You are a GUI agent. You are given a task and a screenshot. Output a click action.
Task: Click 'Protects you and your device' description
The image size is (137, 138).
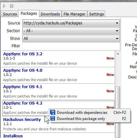(x=44, y=129)
